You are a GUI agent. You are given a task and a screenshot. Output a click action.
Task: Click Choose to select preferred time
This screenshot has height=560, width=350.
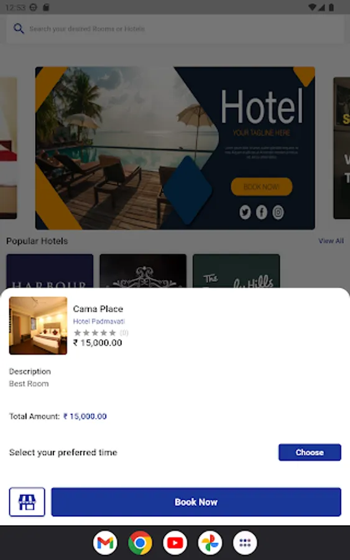310,452
